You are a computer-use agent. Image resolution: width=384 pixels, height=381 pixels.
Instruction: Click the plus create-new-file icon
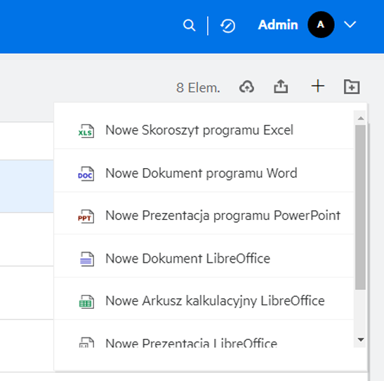coord(317,86)
